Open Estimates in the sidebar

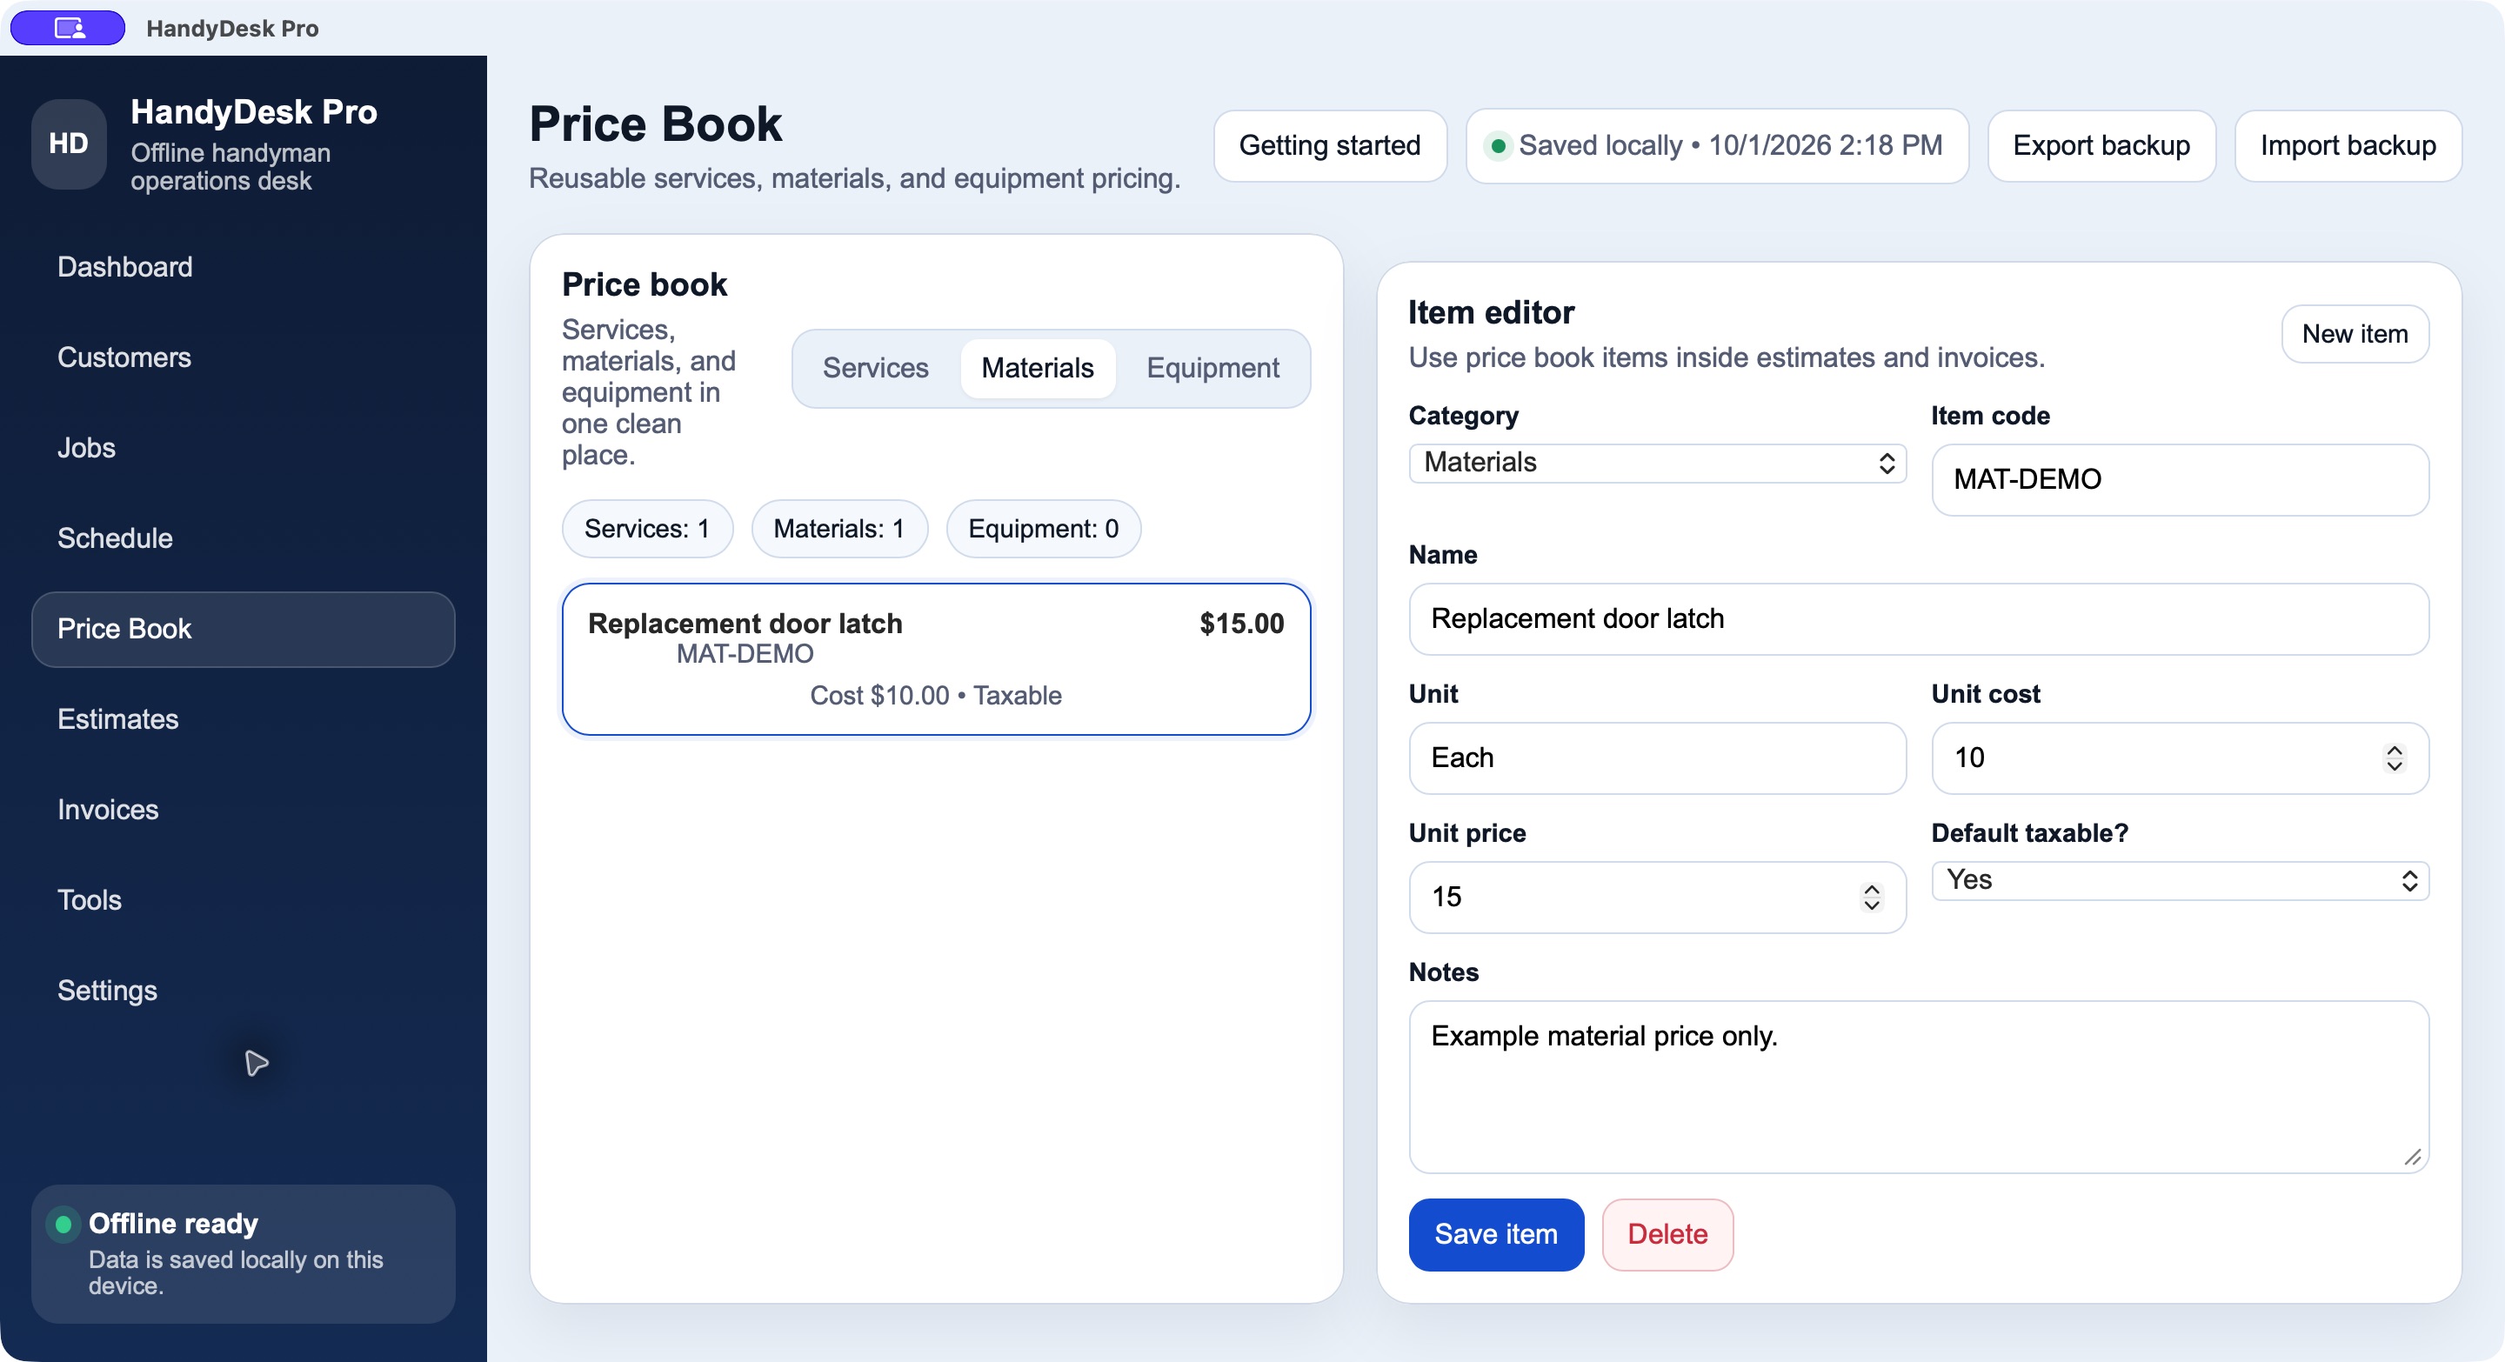[x=244, y=719]
